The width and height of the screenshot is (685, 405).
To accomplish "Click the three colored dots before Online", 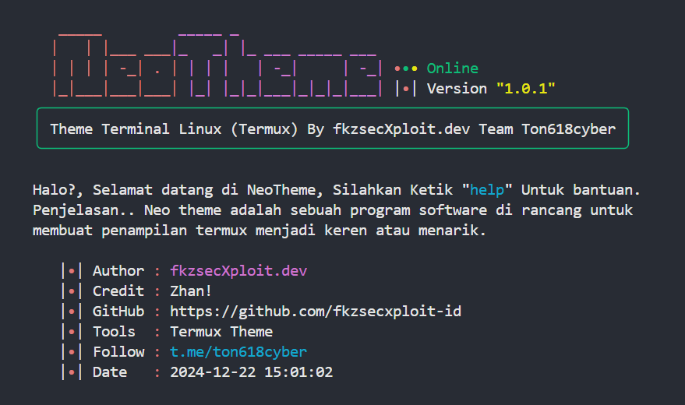I will tap(406, 69).
